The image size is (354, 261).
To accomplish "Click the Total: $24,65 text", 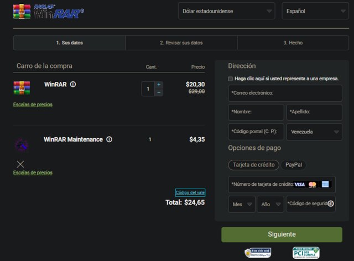I will [185, 202].
